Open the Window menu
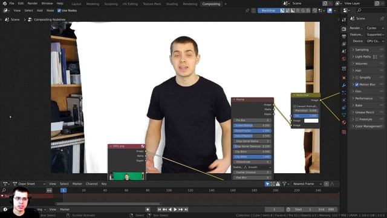 click(x=47, y=4)
